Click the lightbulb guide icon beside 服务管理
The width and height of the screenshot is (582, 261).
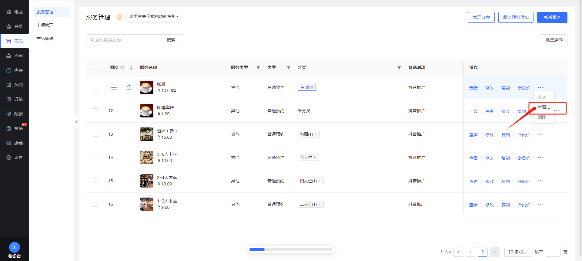pos(120,17)
